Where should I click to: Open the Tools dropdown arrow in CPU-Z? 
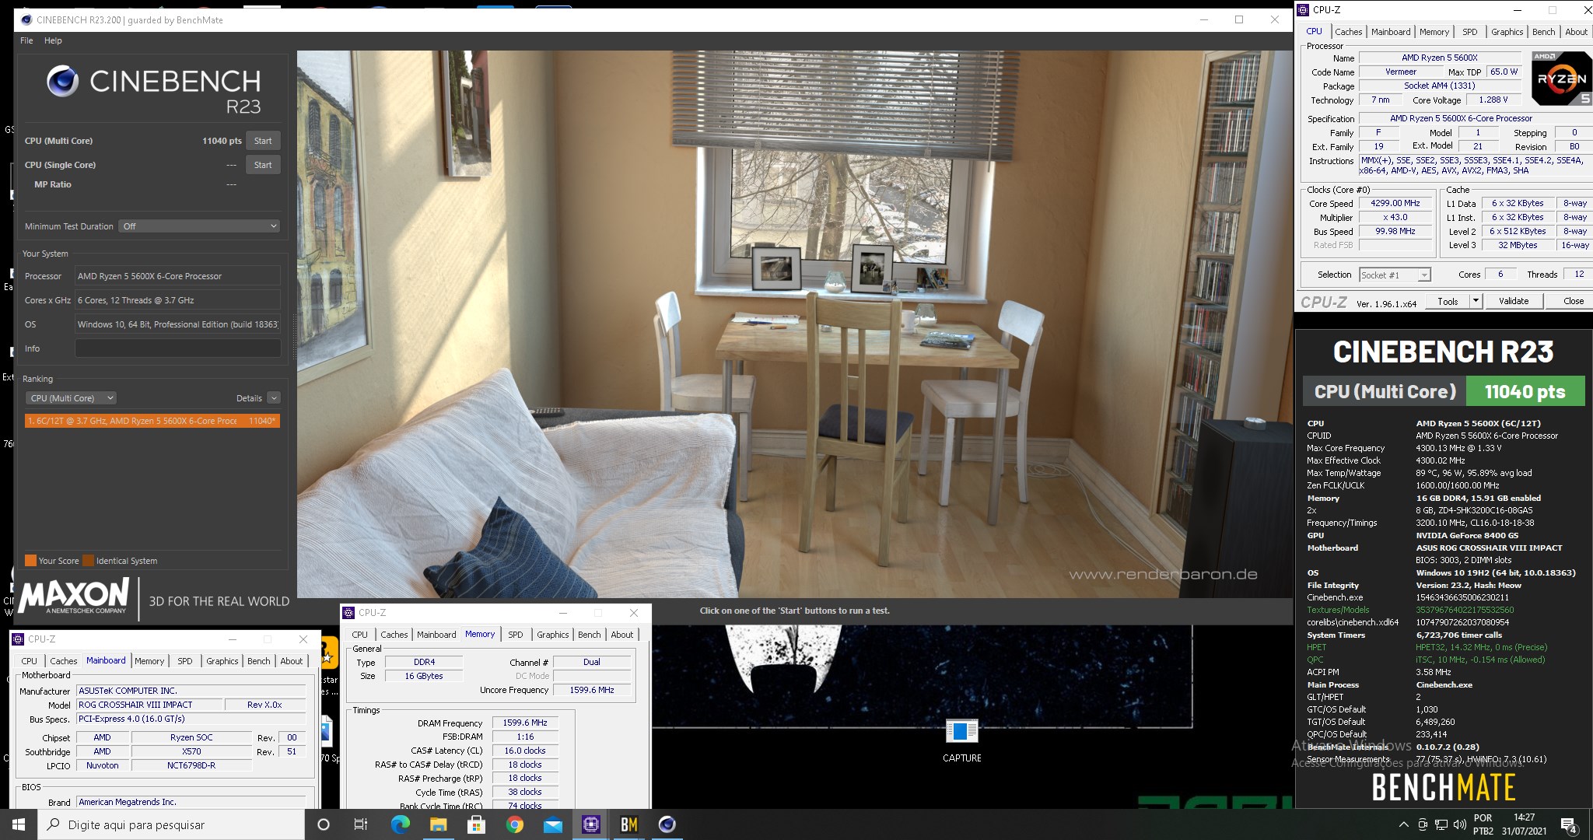click(x=1476, y=301)
